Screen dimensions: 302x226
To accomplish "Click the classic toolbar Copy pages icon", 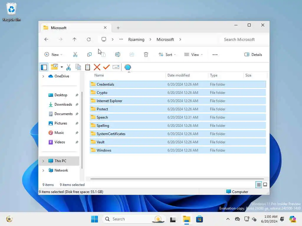I will pyautogui.click(x=78, y=67).
